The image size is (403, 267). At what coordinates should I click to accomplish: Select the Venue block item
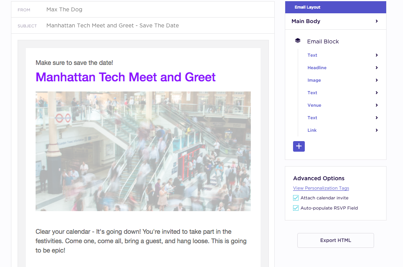pos(314,105)
